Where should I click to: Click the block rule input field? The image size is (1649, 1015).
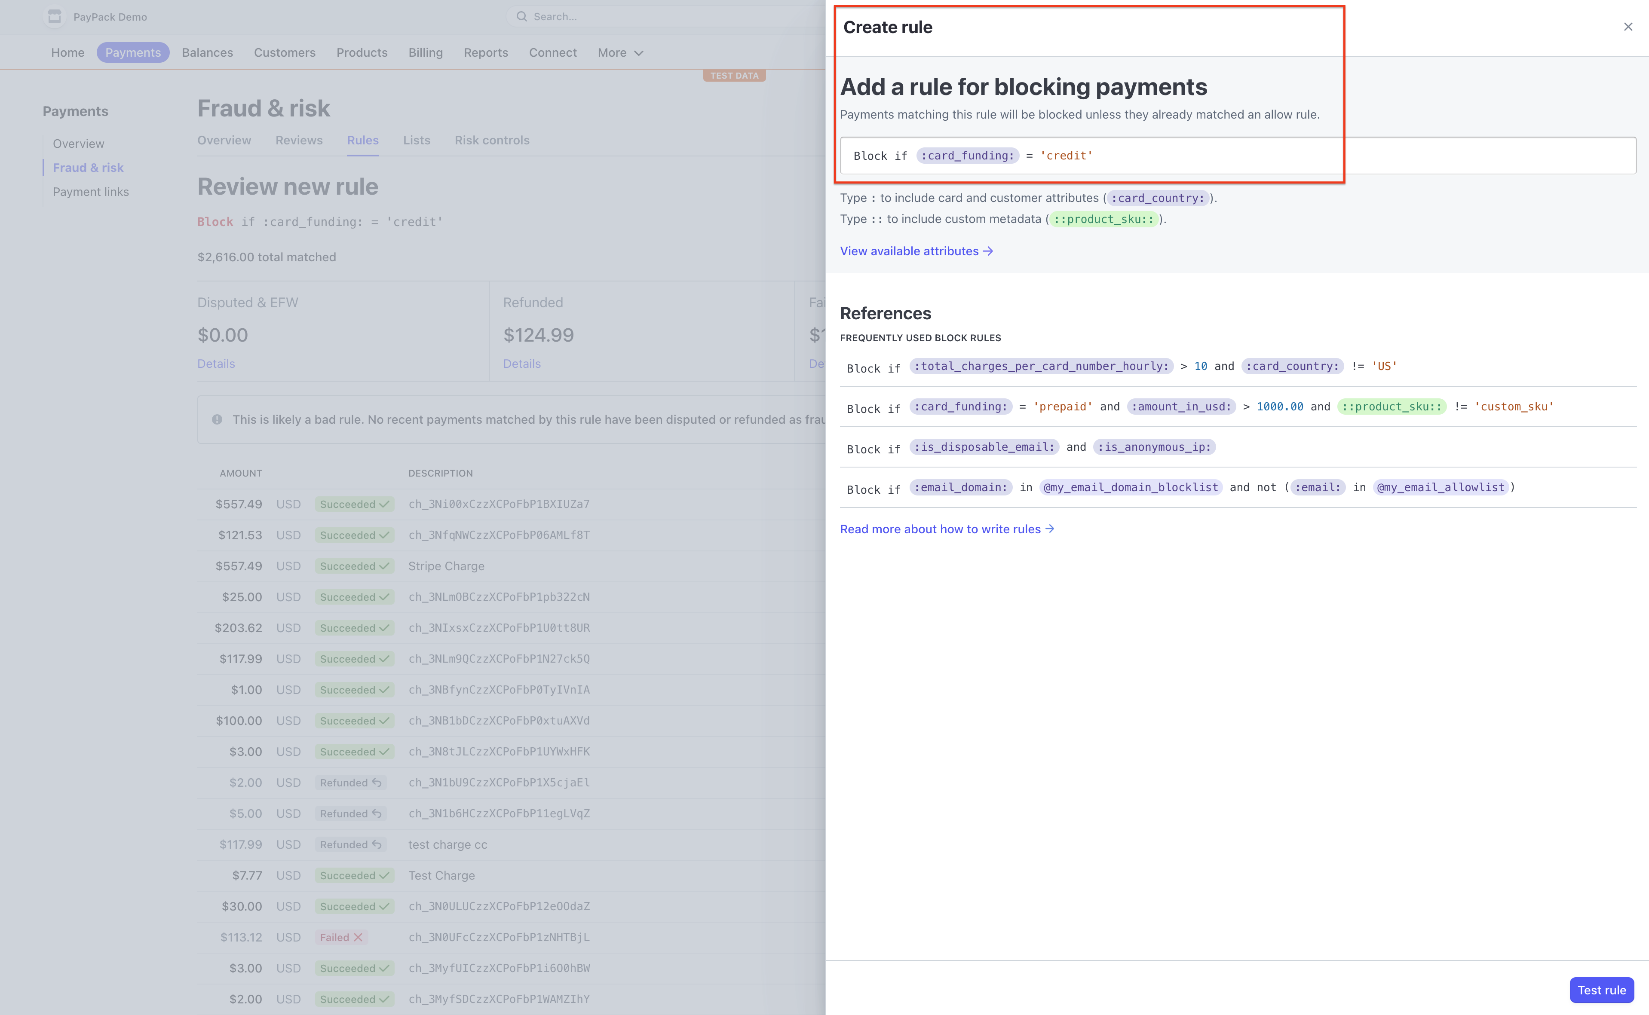click(x=1238, y=156)
